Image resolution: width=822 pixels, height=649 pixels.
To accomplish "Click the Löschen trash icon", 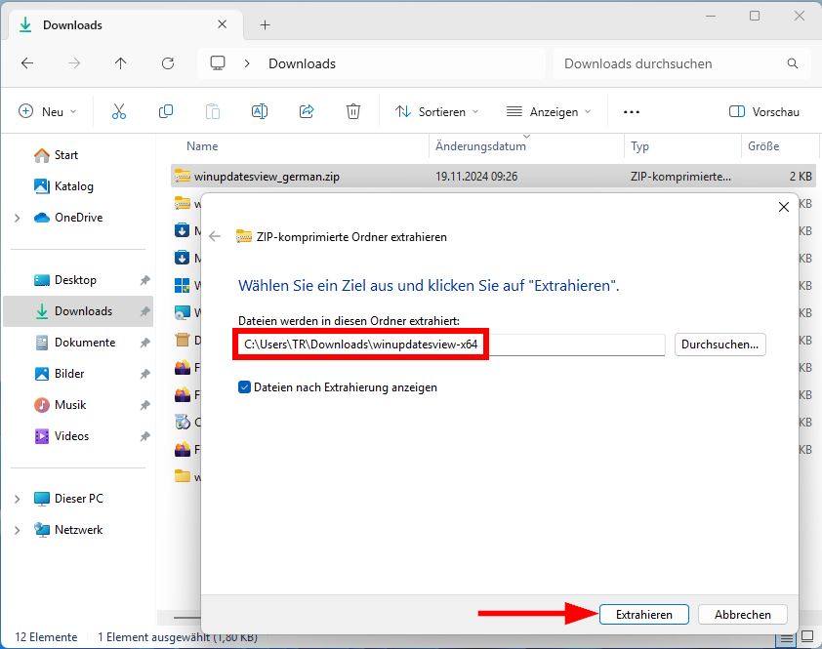I will tap(353, 111).
